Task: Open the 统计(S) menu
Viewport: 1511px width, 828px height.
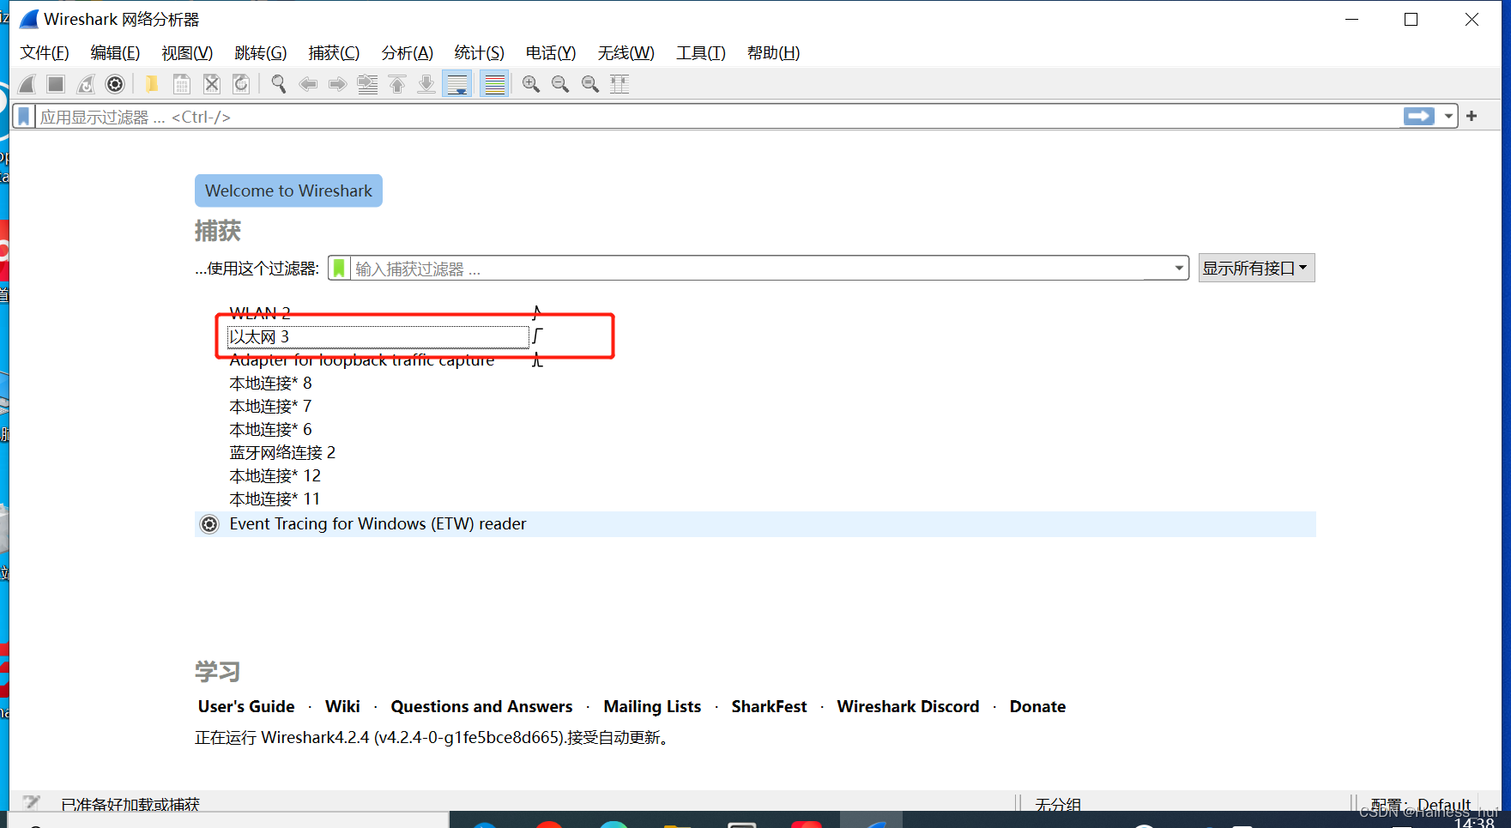Action: pyautogui.click(x=479, y=53)
